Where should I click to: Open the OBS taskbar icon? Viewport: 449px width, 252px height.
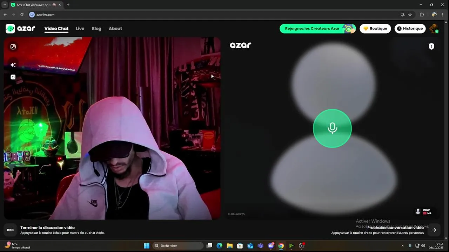point(302,246)
